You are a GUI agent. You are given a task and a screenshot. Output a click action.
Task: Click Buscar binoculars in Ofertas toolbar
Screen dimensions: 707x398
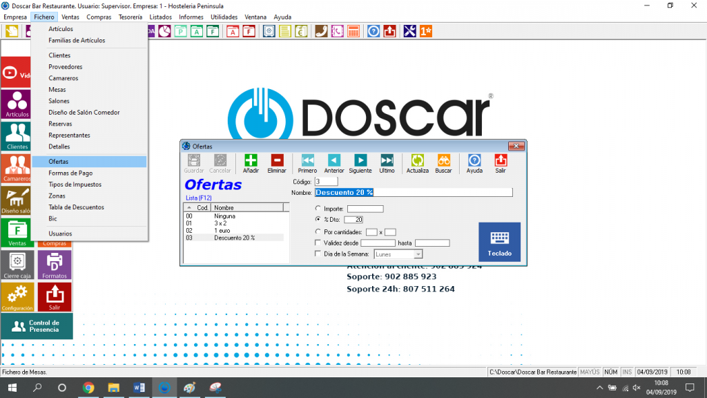point(444,163)
